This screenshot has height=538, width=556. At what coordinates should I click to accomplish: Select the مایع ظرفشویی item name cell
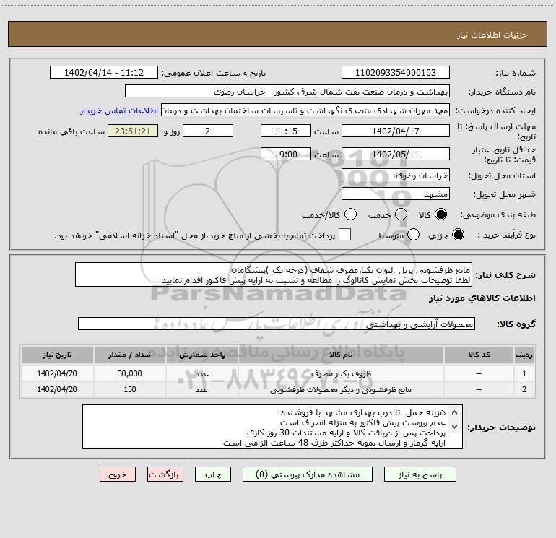coord(341,389)
